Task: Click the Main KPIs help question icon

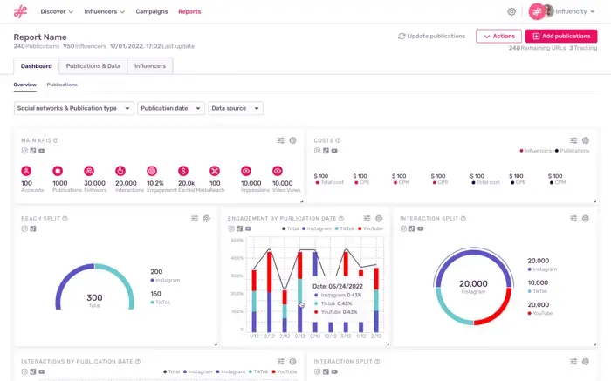Action: pyautogui.click(x=56, y=140)
